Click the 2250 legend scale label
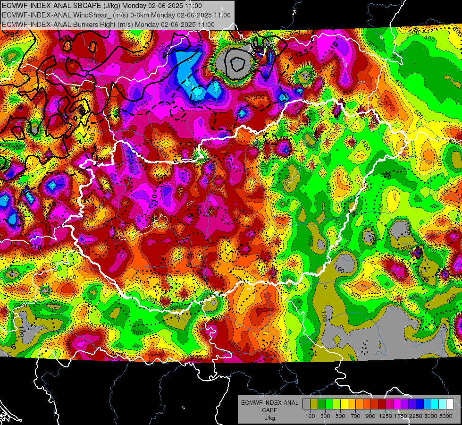462x425 pixels. click(416, 416)
